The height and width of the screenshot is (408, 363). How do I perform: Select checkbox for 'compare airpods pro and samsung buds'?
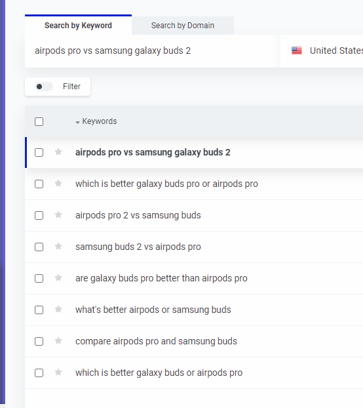tap(39, 341)
